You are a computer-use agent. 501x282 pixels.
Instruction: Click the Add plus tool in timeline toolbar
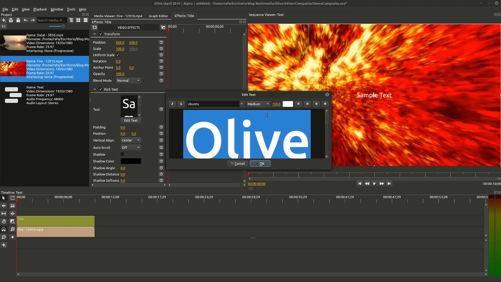4,245
